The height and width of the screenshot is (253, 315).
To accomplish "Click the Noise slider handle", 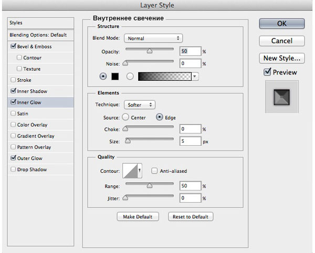I will [x=125, y=63].
